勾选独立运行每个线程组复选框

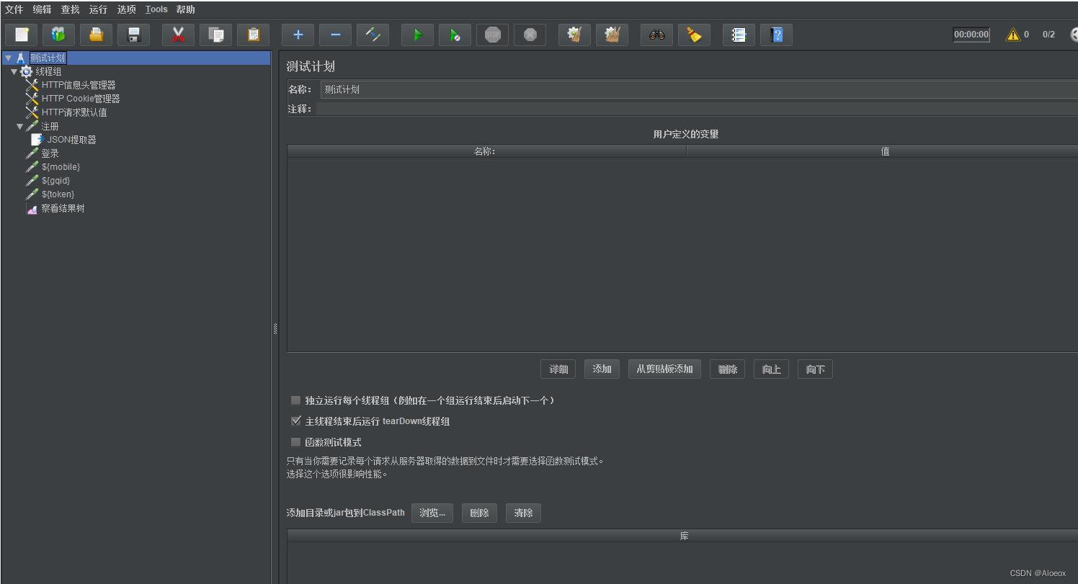point(296,400)
